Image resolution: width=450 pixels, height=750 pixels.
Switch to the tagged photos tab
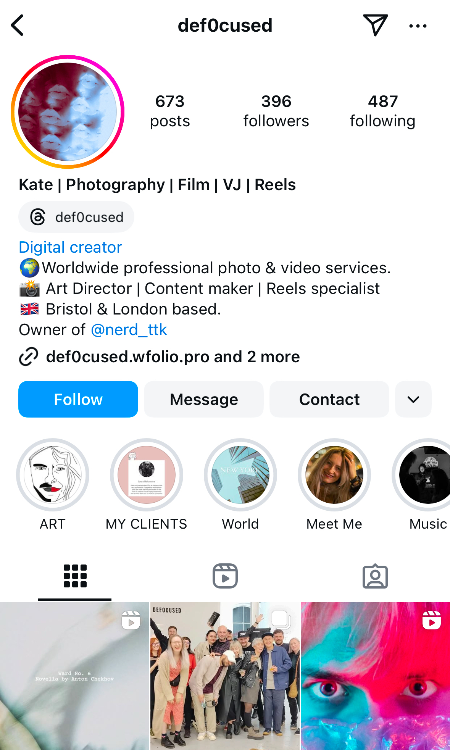pyautogui.click(x=375, y=576)
